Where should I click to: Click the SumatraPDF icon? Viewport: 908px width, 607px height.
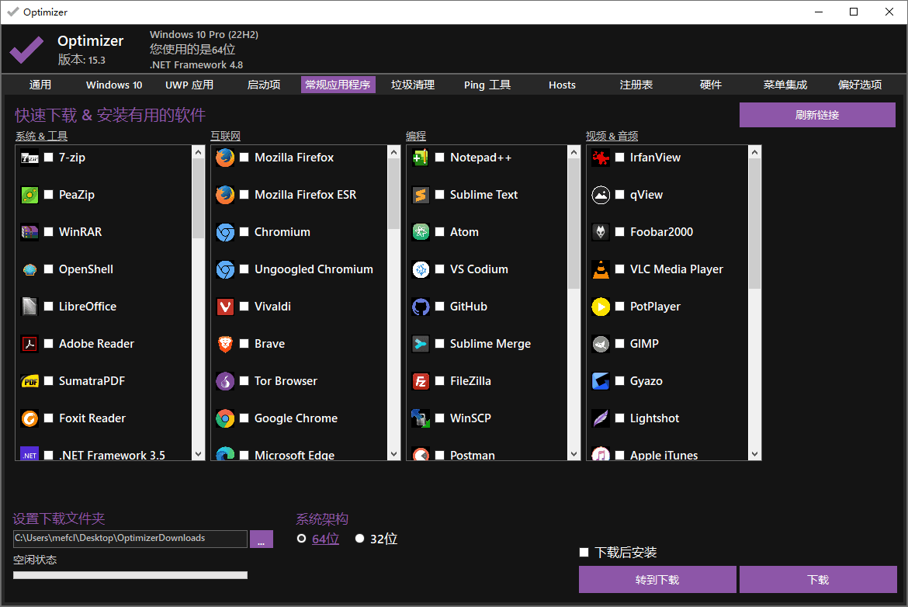[x=29, y=381]
